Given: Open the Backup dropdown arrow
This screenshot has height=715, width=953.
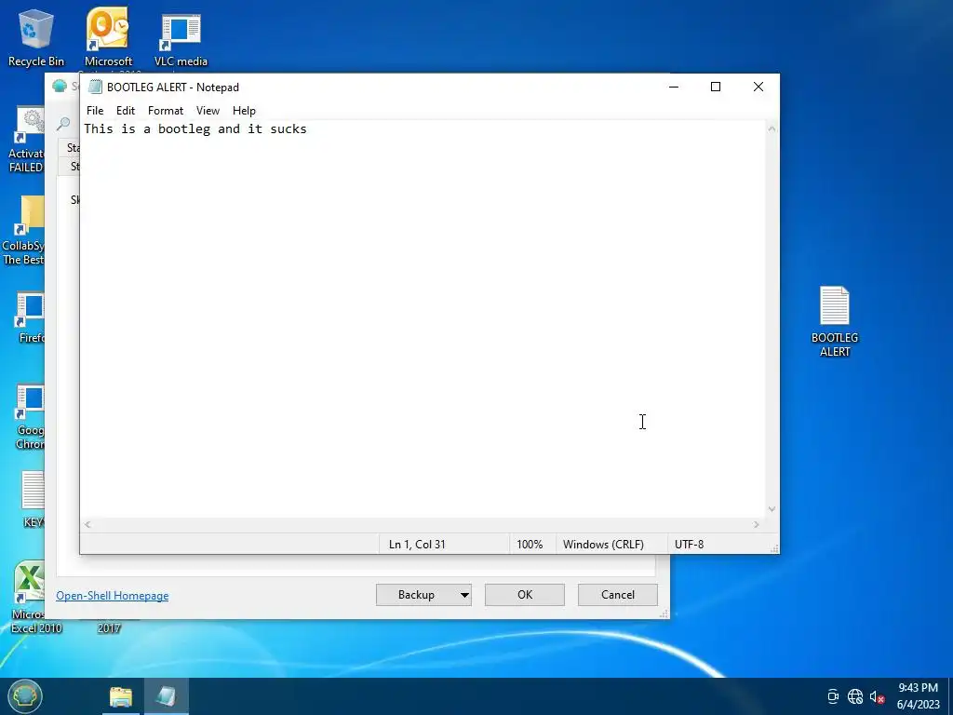Looking at the screenshot, I should pos(464,595).
